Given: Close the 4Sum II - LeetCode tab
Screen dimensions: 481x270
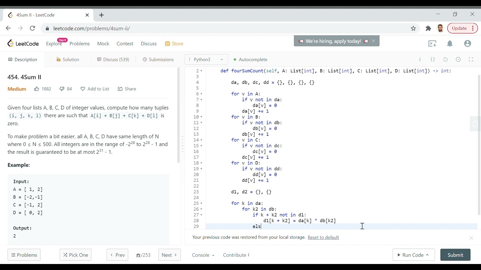Looking at the screenshot, I should point(87,15).
